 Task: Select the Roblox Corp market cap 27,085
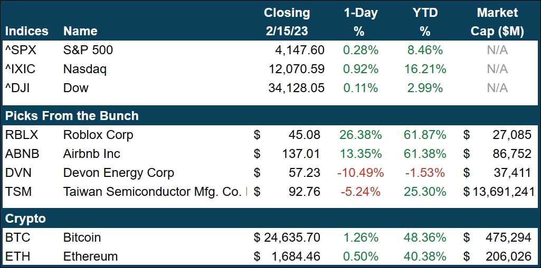[x=510, y=135]
